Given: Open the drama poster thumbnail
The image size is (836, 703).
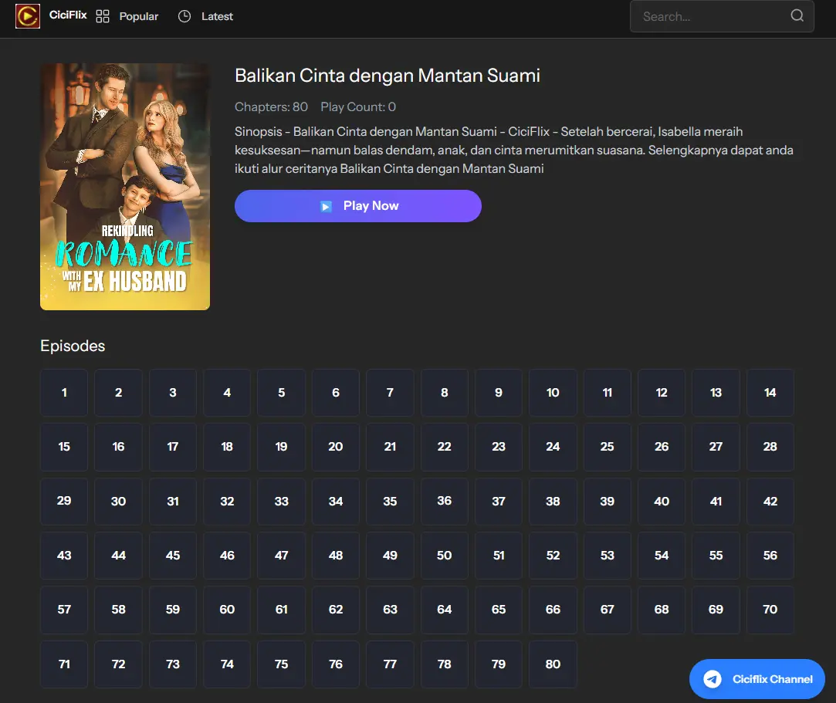Looking at the screenshot, I should [x=125, y=187].
